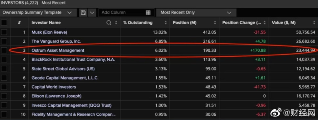Sort by Position Change column arrows

click(264, 23)
